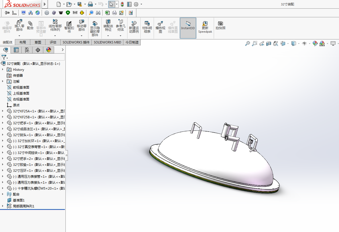339x232 pixels.
Task: Click the feature tree filter icon
Action: [4, 57]
